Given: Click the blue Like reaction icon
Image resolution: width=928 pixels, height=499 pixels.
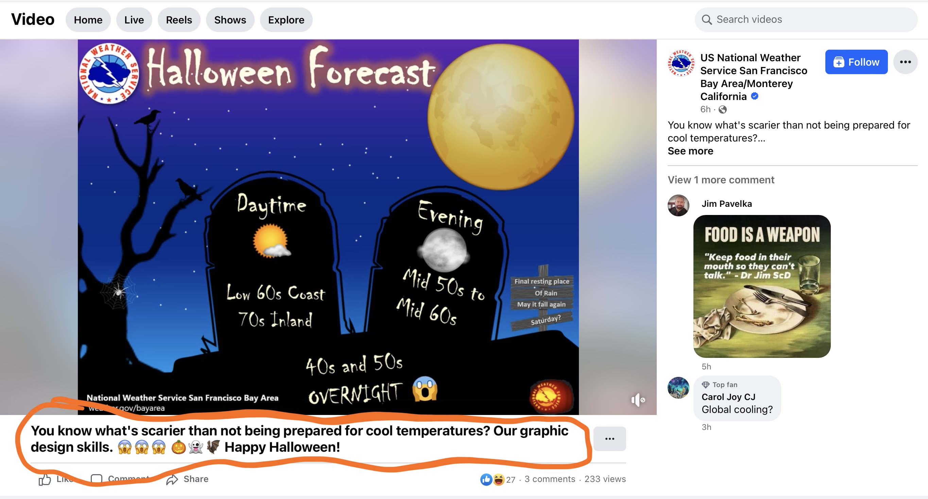Looking at the screenshot, I should pyautogui.click(x=486, y=479).
